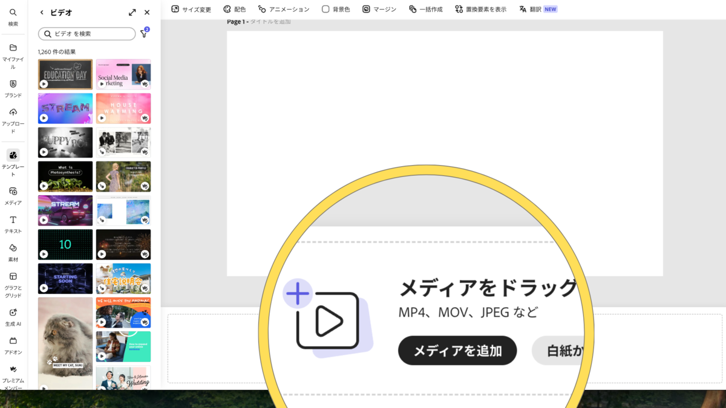
Task: Focus the ビデオ を検索 search field
Action: 87,34
